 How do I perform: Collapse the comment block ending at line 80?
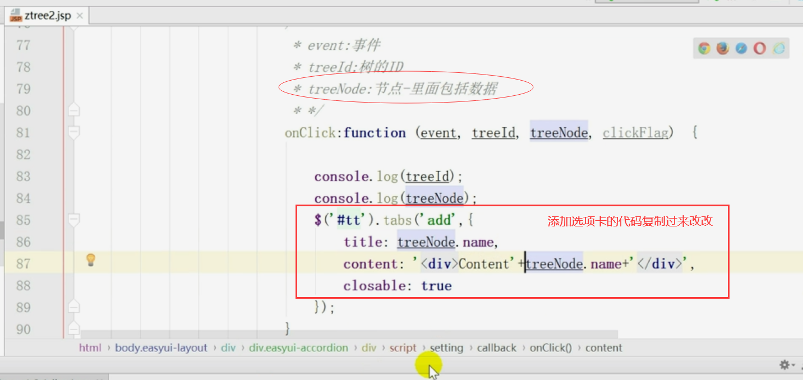(x=73, y=110)
